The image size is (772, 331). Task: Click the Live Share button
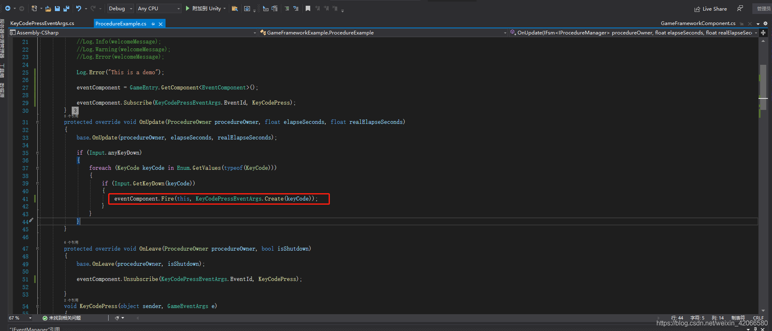(x=711, y=9)
